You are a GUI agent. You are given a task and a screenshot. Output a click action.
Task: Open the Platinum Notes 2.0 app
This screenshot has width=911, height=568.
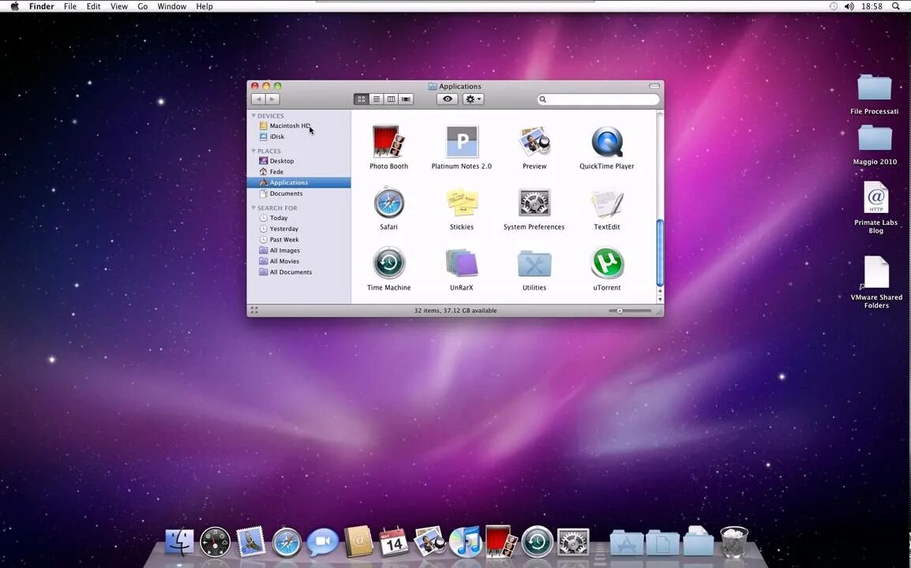[x=462, y=142]
